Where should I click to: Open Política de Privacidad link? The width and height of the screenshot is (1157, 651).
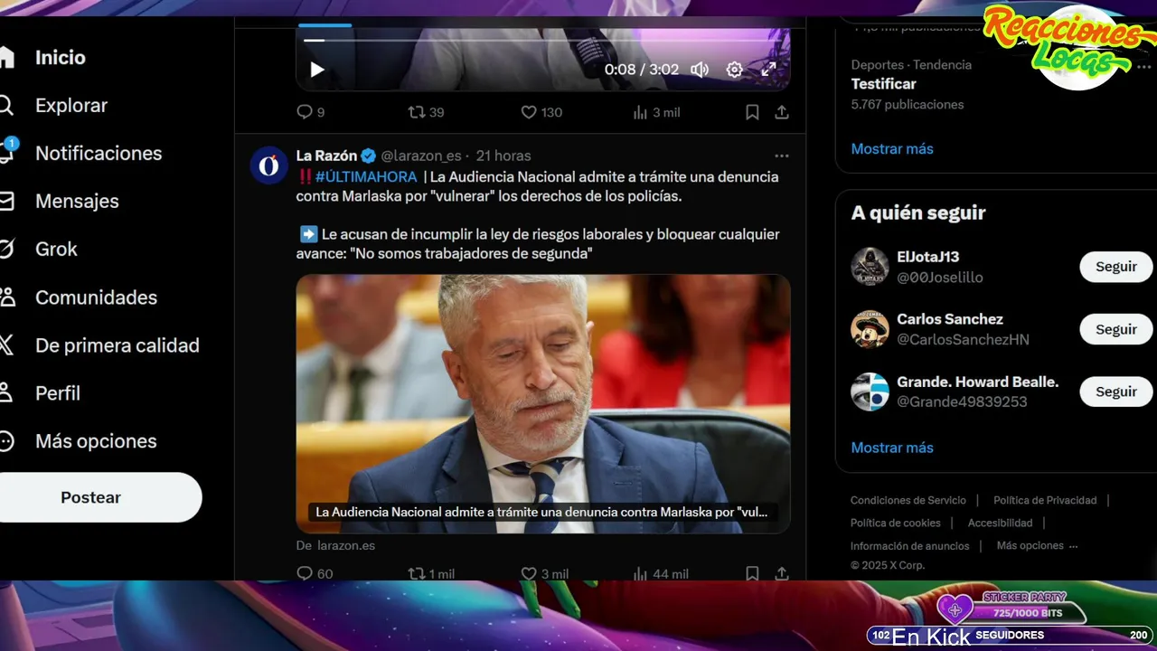click(1045, 500)
